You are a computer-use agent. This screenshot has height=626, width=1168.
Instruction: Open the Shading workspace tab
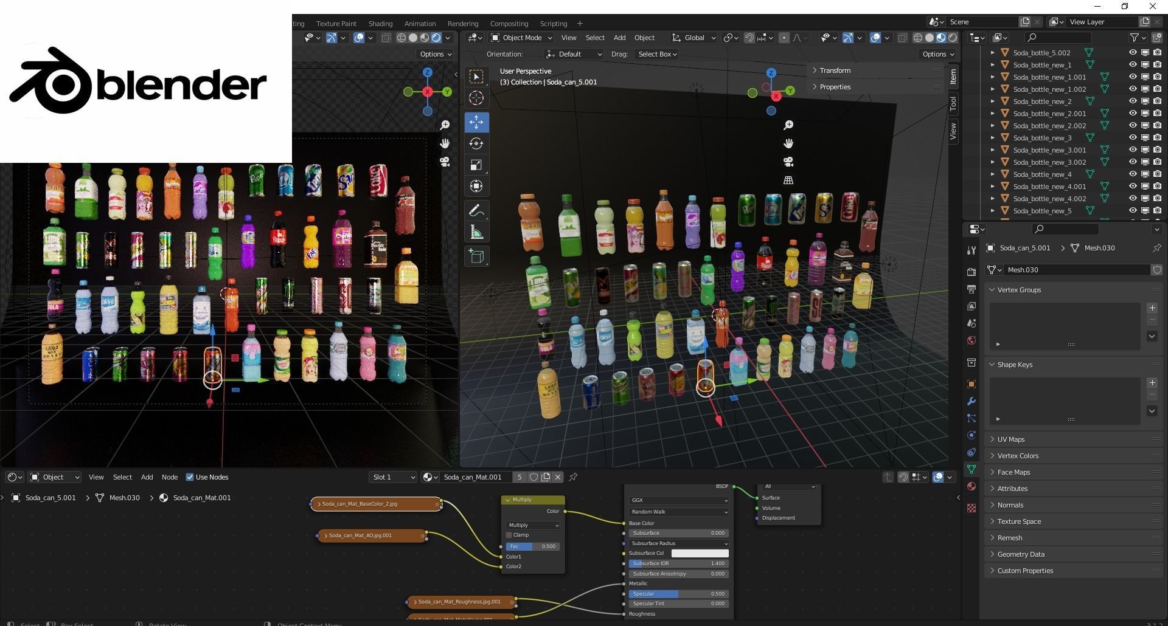click(x=380, y=24)
